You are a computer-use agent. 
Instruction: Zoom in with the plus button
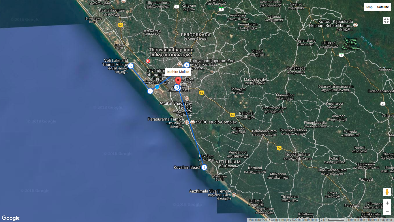click(x=387, y=203)
